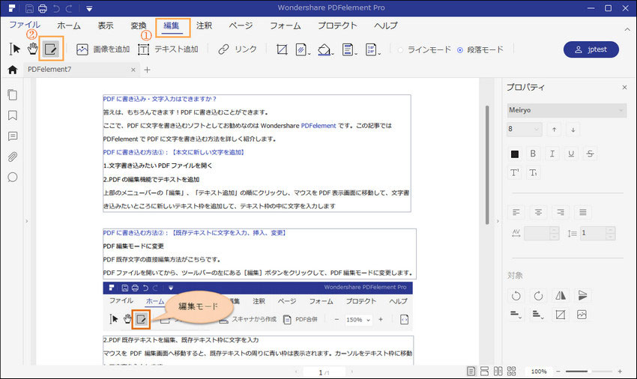The image size is (637, 379).
Task: Justify text alignment
Action: (583, 213)
